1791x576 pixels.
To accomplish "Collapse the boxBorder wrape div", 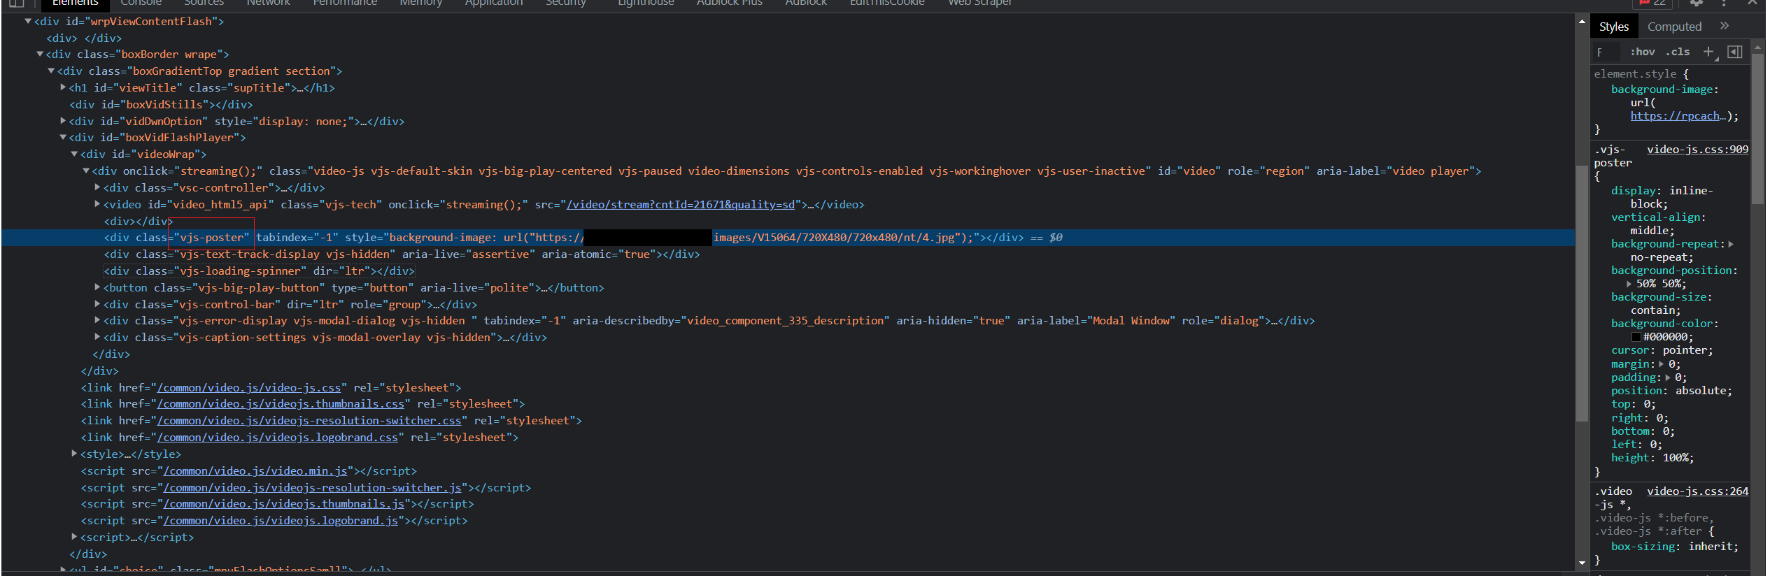I will click(40, 54).
